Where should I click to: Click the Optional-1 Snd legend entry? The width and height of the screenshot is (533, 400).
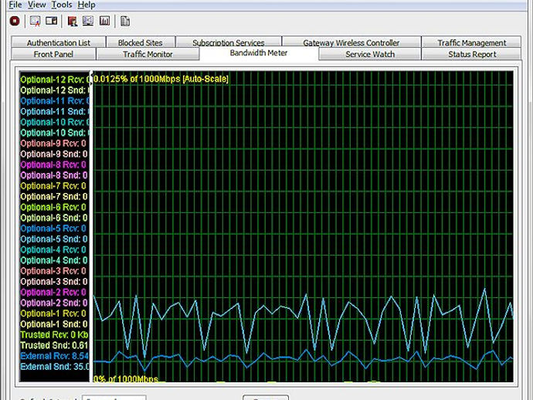(x=54, y=324)
